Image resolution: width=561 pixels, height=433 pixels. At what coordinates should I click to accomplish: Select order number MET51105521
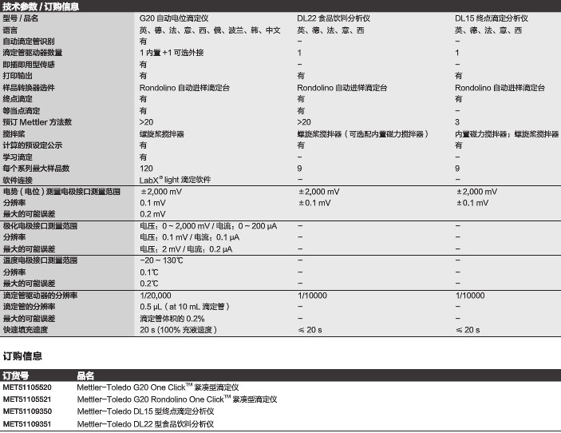27,399
